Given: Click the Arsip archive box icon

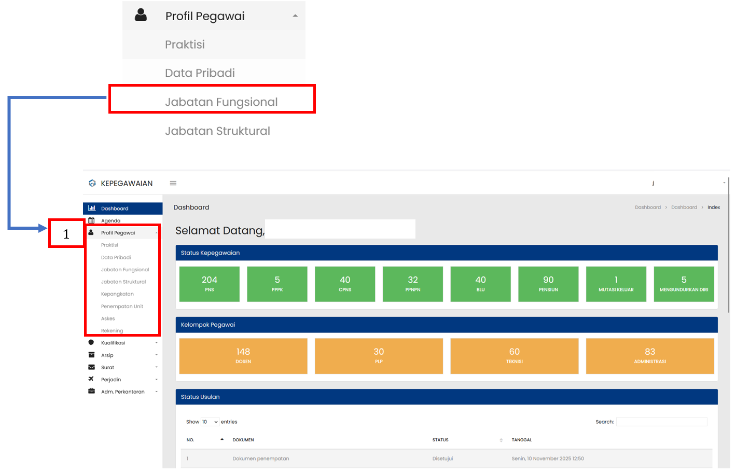Looking at the screenshot, I should 91,355.
